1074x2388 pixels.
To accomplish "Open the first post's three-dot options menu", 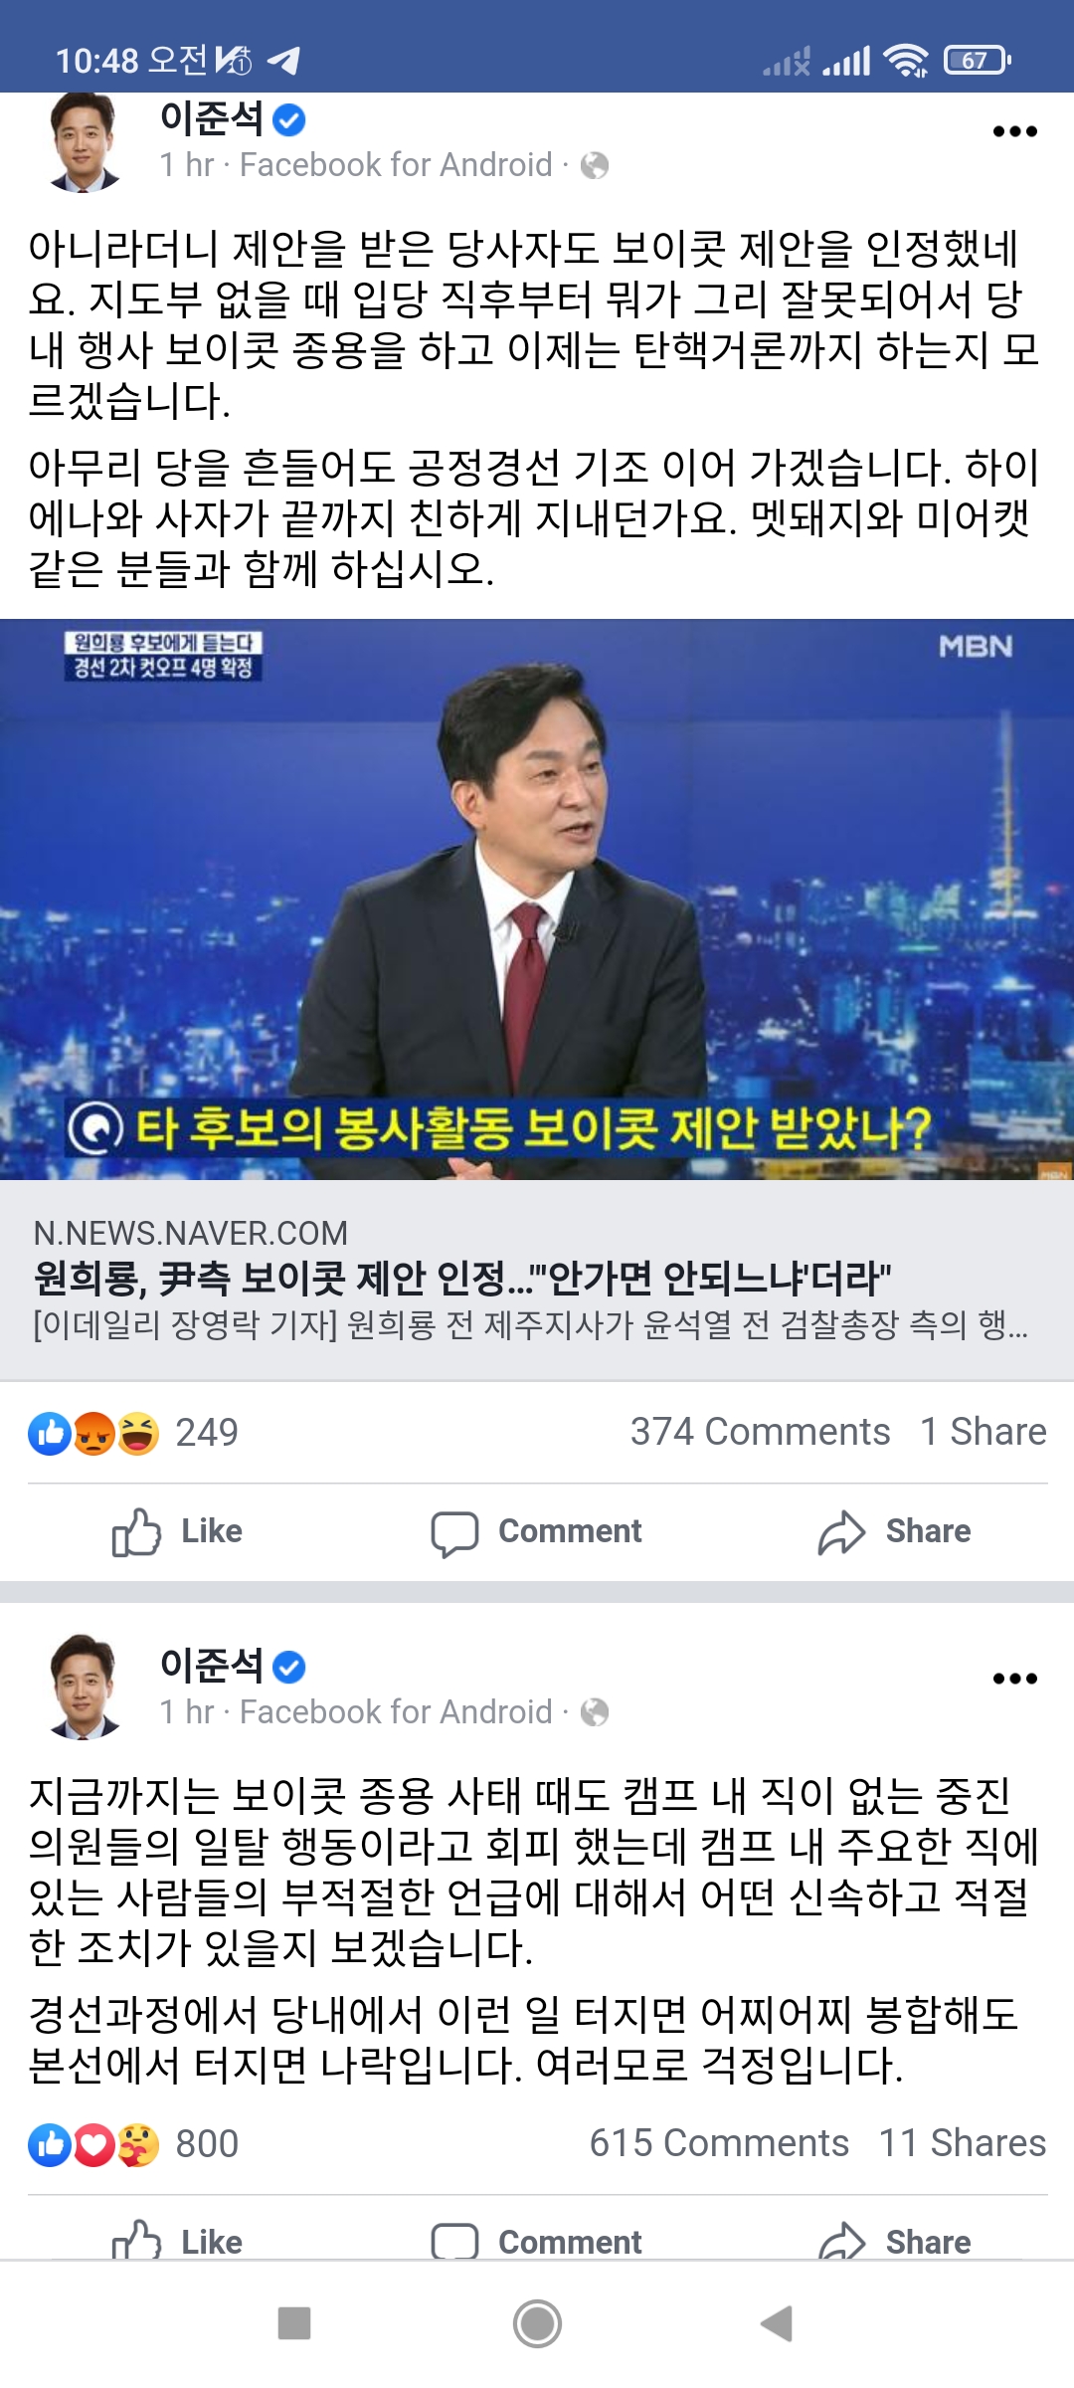I will [1014, 131].
